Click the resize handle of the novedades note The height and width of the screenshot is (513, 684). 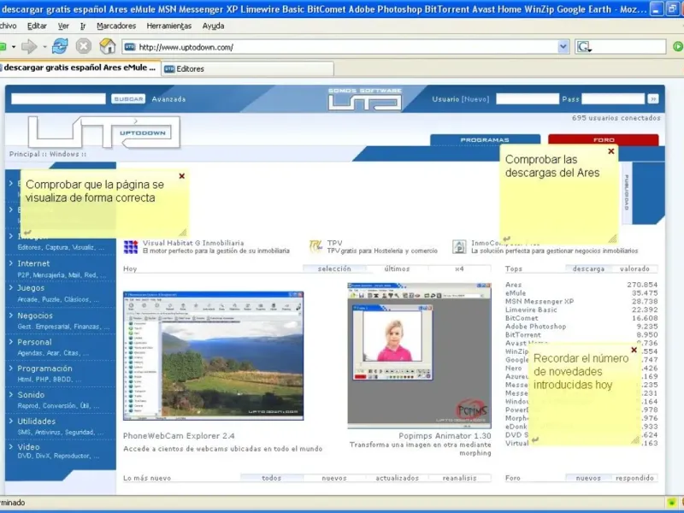(635, 440)
